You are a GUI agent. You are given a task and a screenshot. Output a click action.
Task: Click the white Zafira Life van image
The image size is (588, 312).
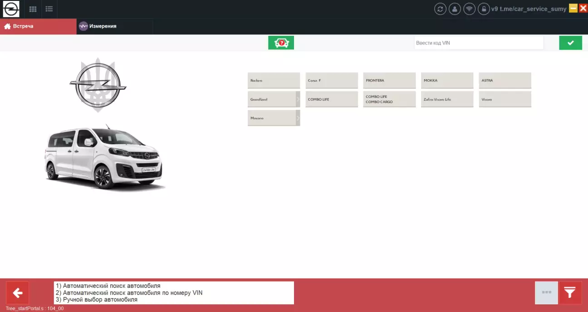105,158
